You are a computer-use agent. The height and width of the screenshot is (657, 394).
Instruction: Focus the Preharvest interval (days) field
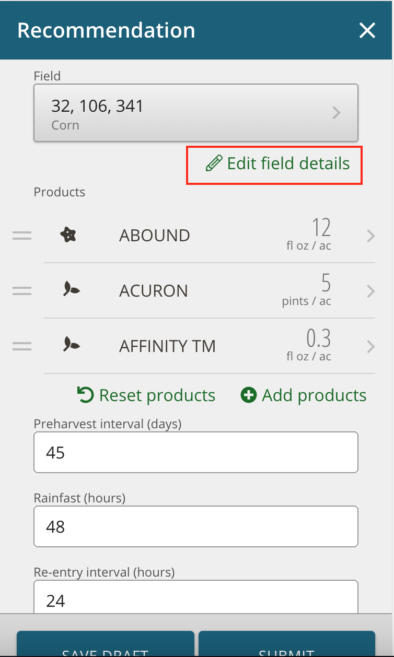[x=196, y=452]
